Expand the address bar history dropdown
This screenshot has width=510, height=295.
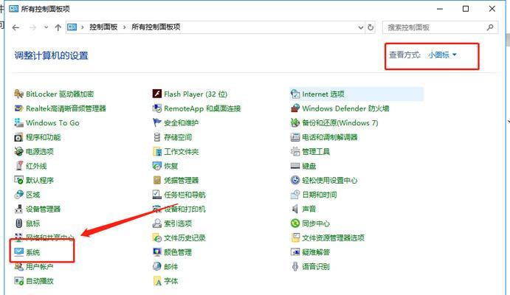[x=360, y=27]
